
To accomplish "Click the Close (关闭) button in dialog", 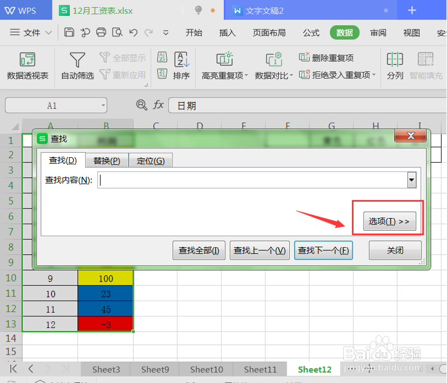I will click(x=395, y=250).
